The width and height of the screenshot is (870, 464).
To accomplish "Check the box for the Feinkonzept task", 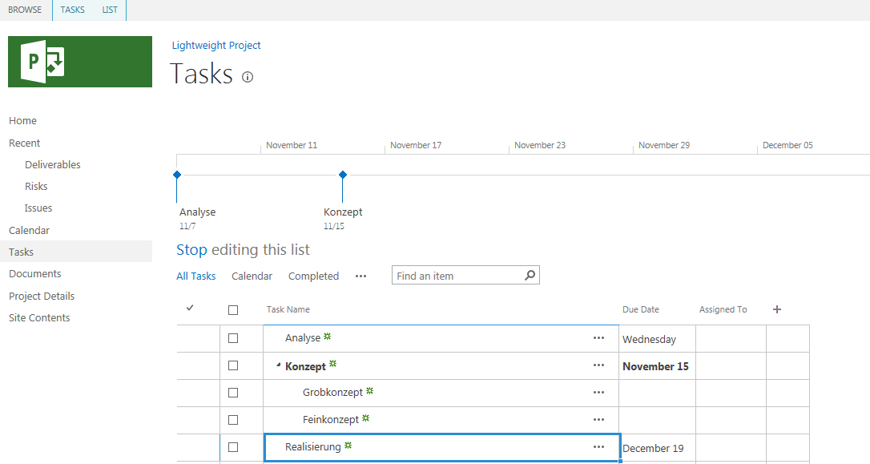I will pos(233,420).
